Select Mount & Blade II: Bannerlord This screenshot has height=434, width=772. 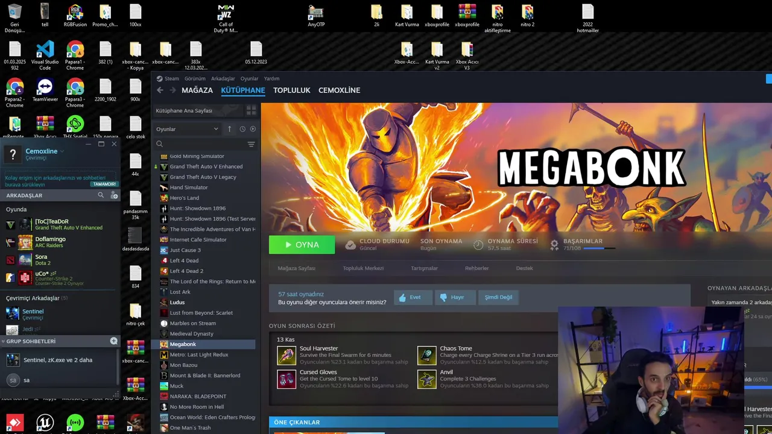[x=206, y=375]
